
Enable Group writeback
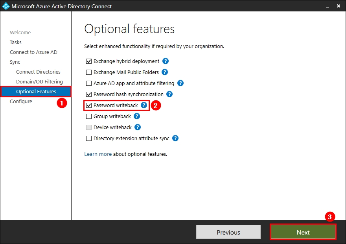tap(88, 116)
